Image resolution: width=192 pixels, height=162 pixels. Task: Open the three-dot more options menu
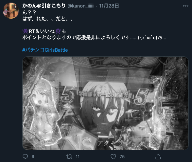(x=185, y=6)
